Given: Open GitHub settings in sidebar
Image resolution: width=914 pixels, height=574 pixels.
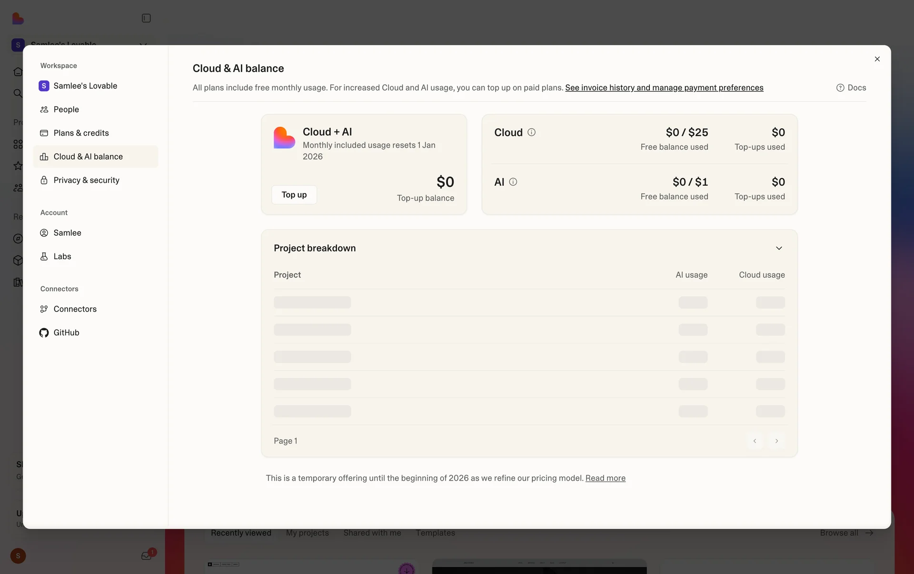Looking at the screenshot, I should [66, 332].
